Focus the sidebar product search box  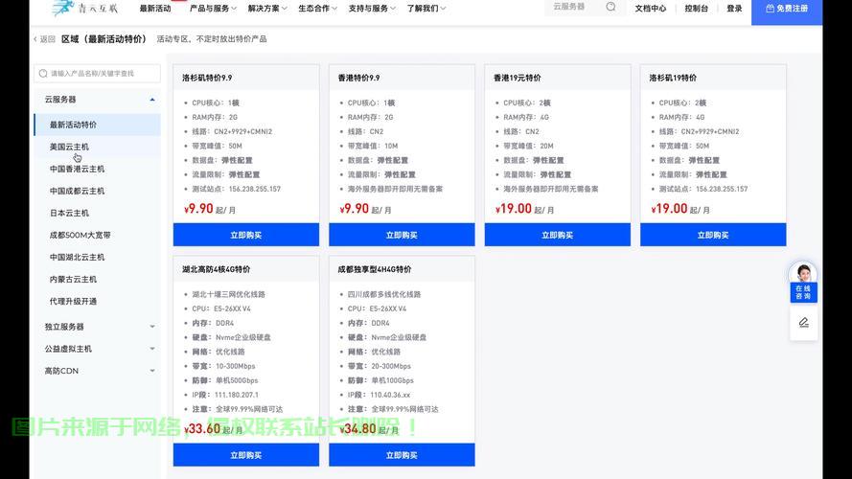point(97,74)
